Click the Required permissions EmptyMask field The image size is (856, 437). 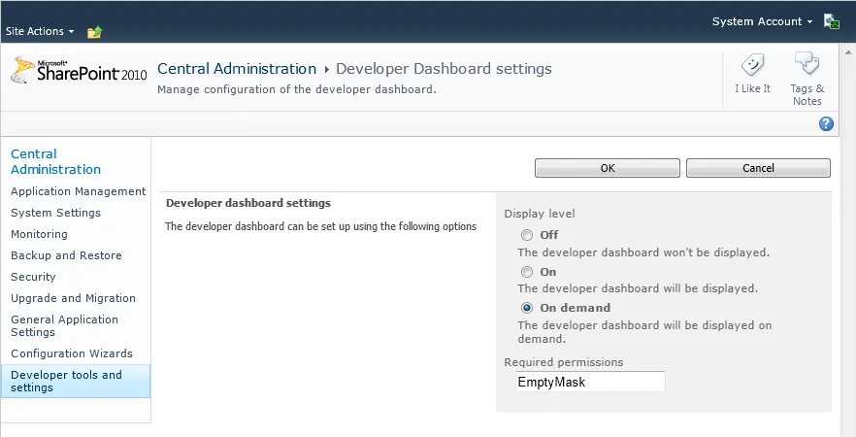point(590,382)
